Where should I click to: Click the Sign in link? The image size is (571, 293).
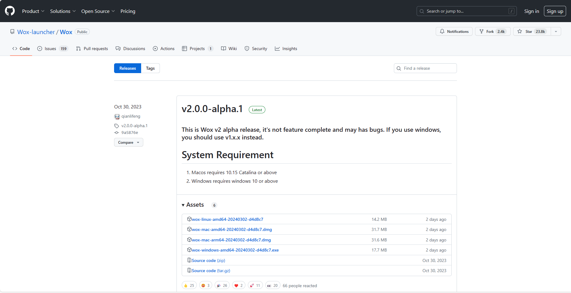(x=531, y=11)
